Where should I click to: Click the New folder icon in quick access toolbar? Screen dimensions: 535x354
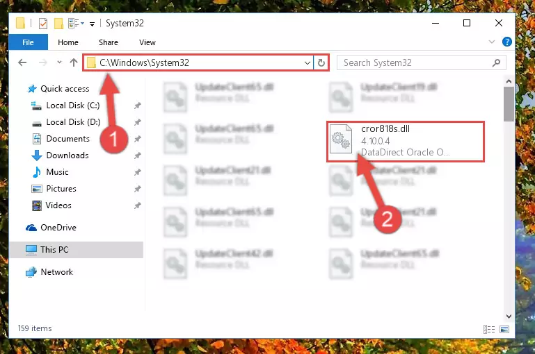coord(58,24)
